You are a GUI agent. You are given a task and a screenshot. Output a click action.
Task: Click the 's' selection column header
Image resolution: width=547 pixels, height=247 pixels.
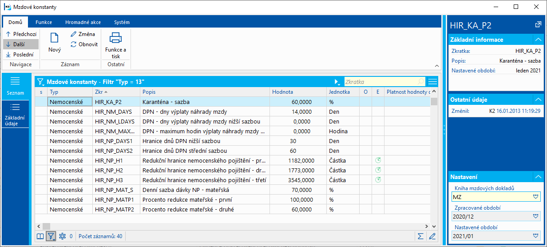coord(41,92)
